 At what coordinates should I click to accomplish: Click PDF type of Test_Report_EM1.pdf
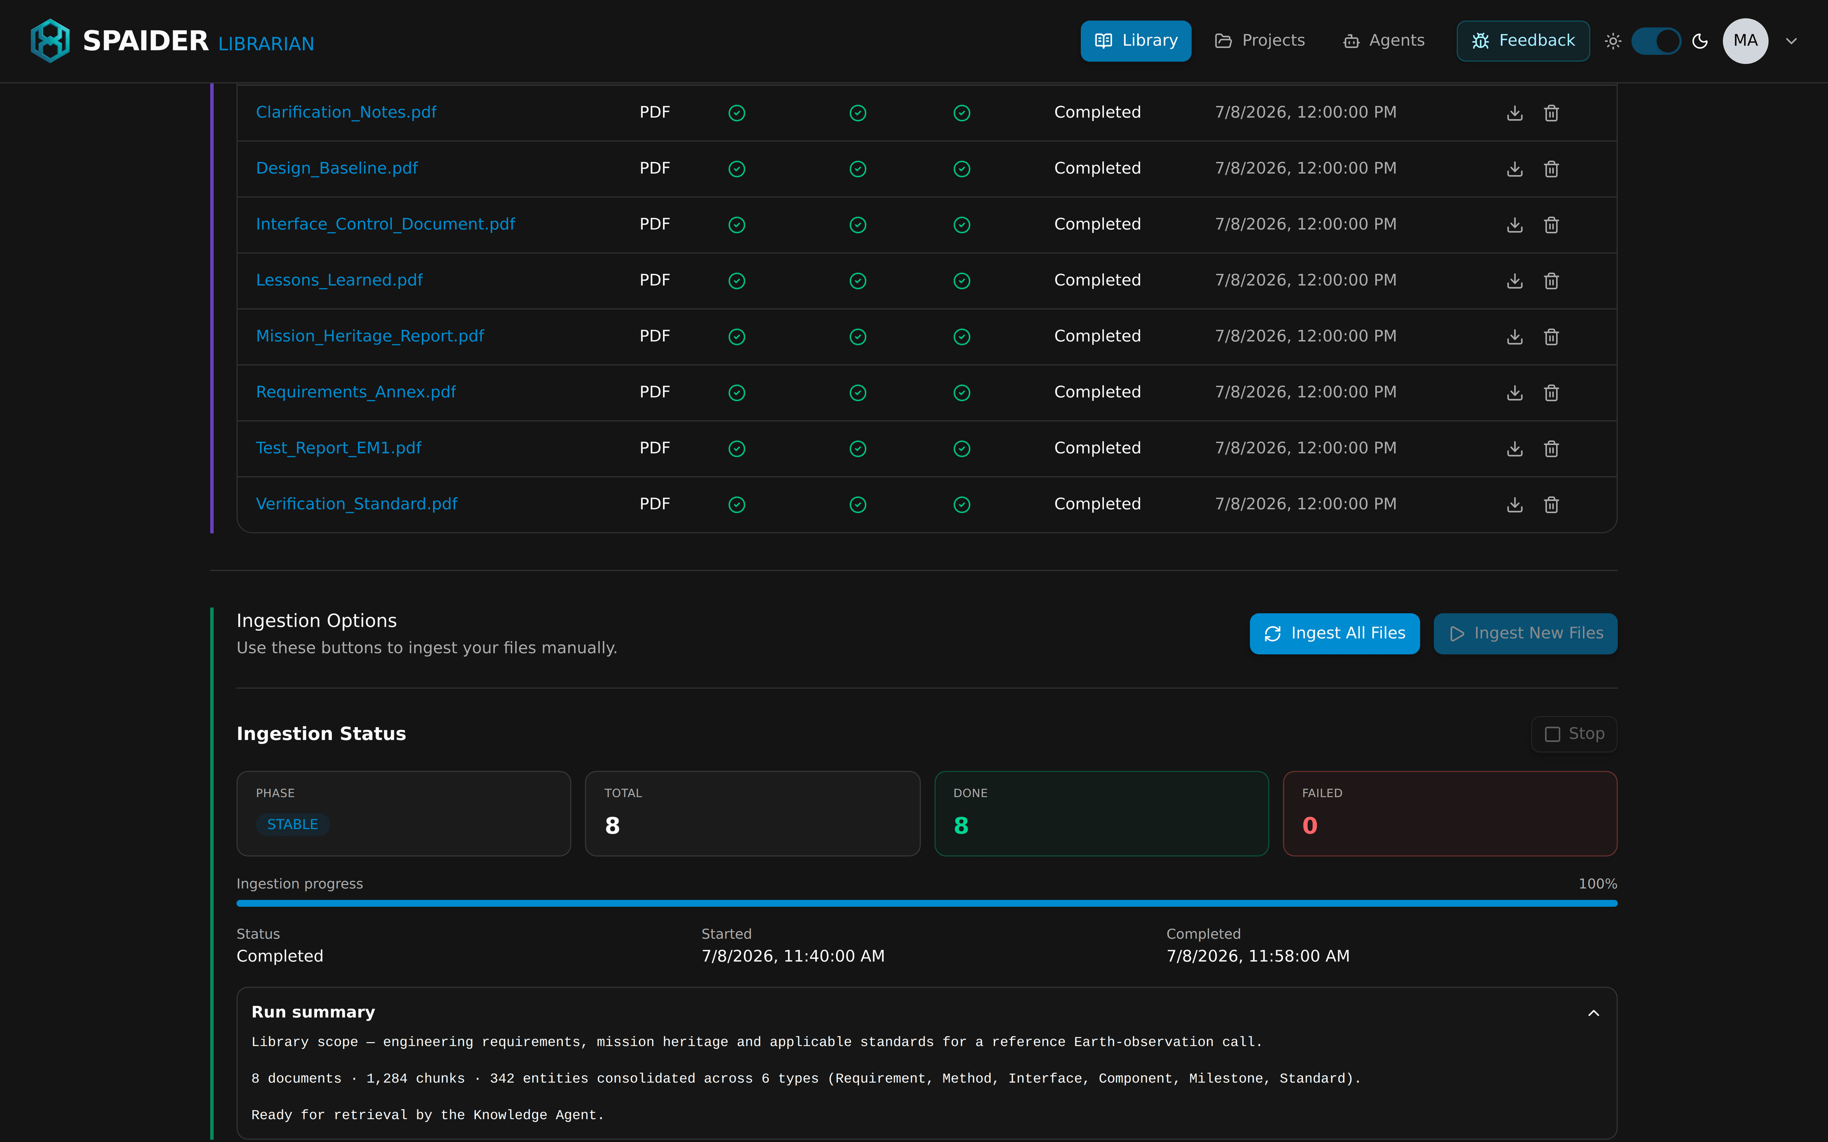[655, 448]
